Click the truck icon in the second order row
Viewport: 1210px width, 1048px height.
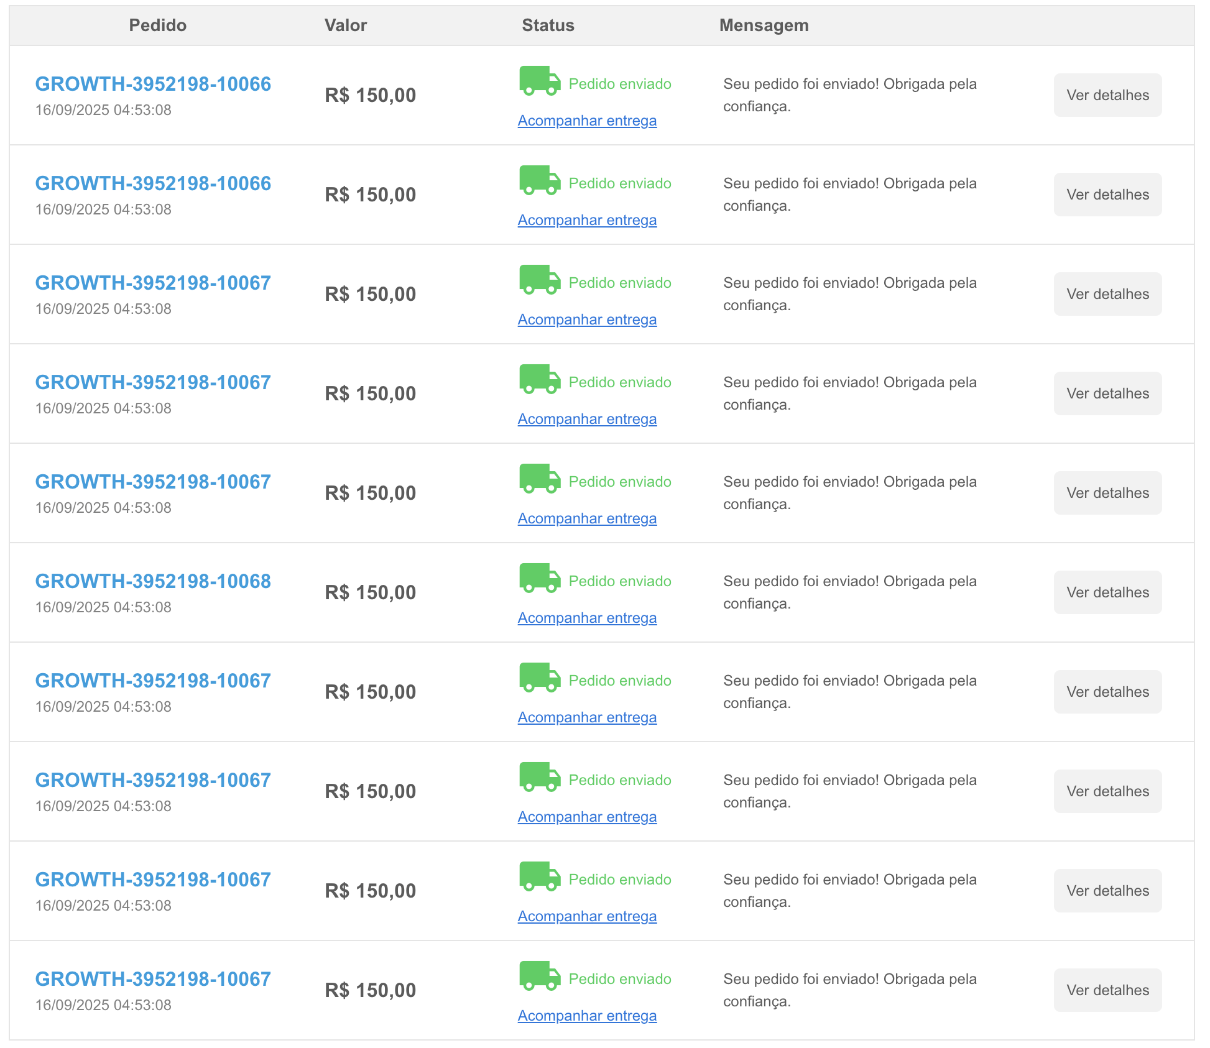[539, 180]
